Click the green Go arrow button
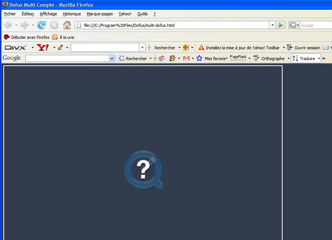 pos(281,25)
